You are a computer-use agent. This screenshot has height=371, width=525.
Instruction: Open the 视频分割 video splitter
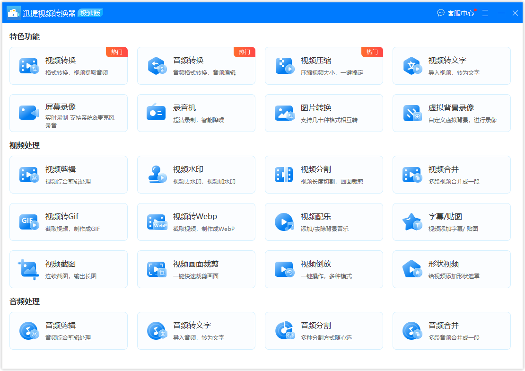click(x=324, y=175)
